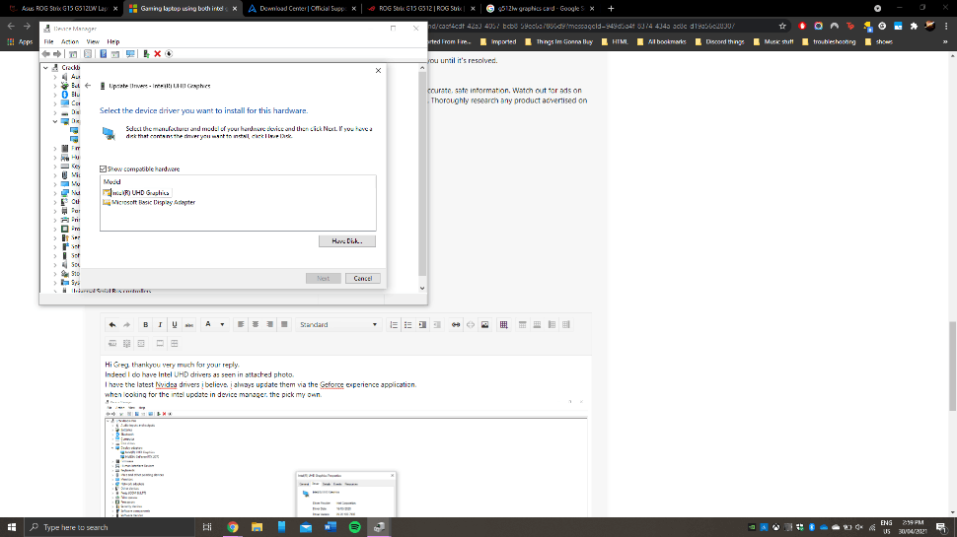Image resolution: width=957 pixels, height=537 pixels.
Task: Click the taskbar search box
Action: click(x=110, y=526)
